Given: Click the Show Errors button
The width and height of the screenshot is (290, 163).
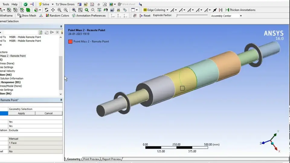Looking at the screenshot, I should point(65,4).
